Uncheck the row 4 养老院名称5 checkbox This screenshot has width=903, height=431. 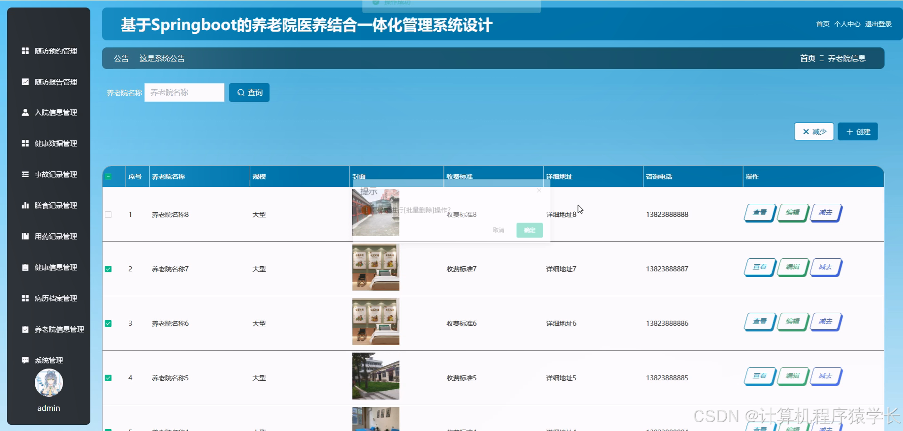[x=108, y=378]
